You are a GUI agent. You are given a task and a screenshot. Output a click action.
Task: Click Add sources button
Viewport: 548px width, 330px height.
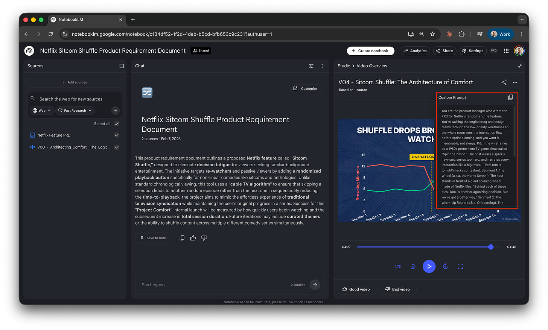pos(75,82)
